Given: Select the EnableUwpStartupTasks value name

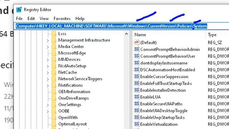Looking at the screenshot, I should [162, 118].
